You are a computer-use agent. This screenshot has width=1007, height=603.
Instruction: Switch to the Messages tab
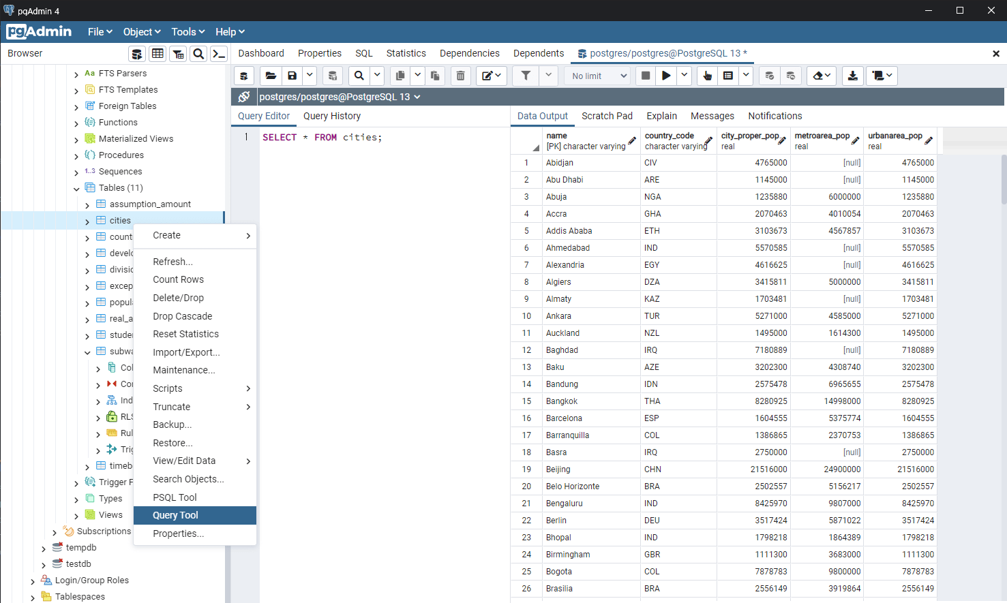point(712,116)
